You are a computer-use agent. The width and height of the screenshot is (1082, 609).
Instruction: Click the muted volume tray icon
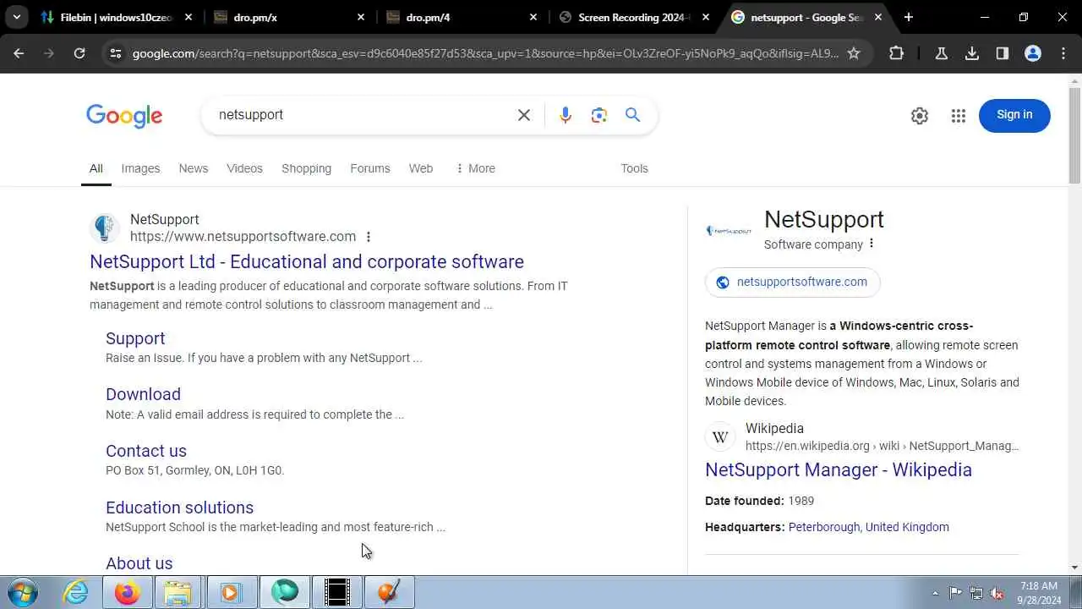(x=997, y=593)
